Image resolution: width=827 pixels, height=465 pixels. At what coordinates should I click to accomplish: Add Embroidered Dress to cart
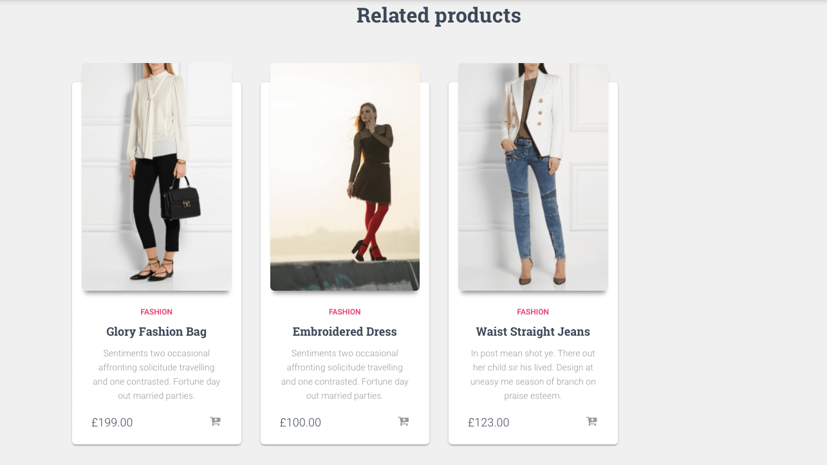click(x=404, y=422)
